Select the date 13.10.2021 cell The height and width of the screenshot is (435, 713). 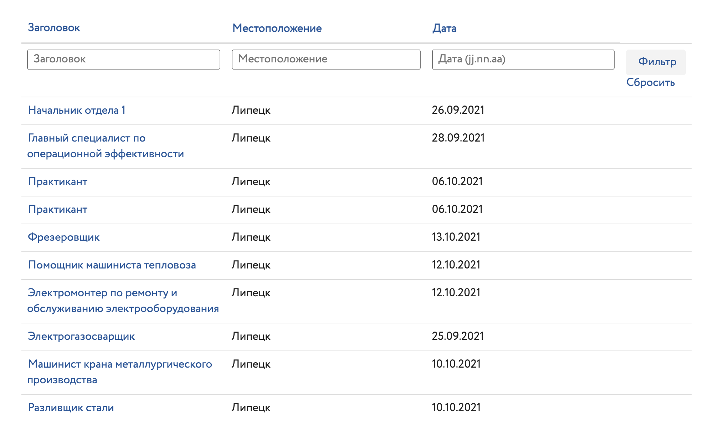click(456, 237)
